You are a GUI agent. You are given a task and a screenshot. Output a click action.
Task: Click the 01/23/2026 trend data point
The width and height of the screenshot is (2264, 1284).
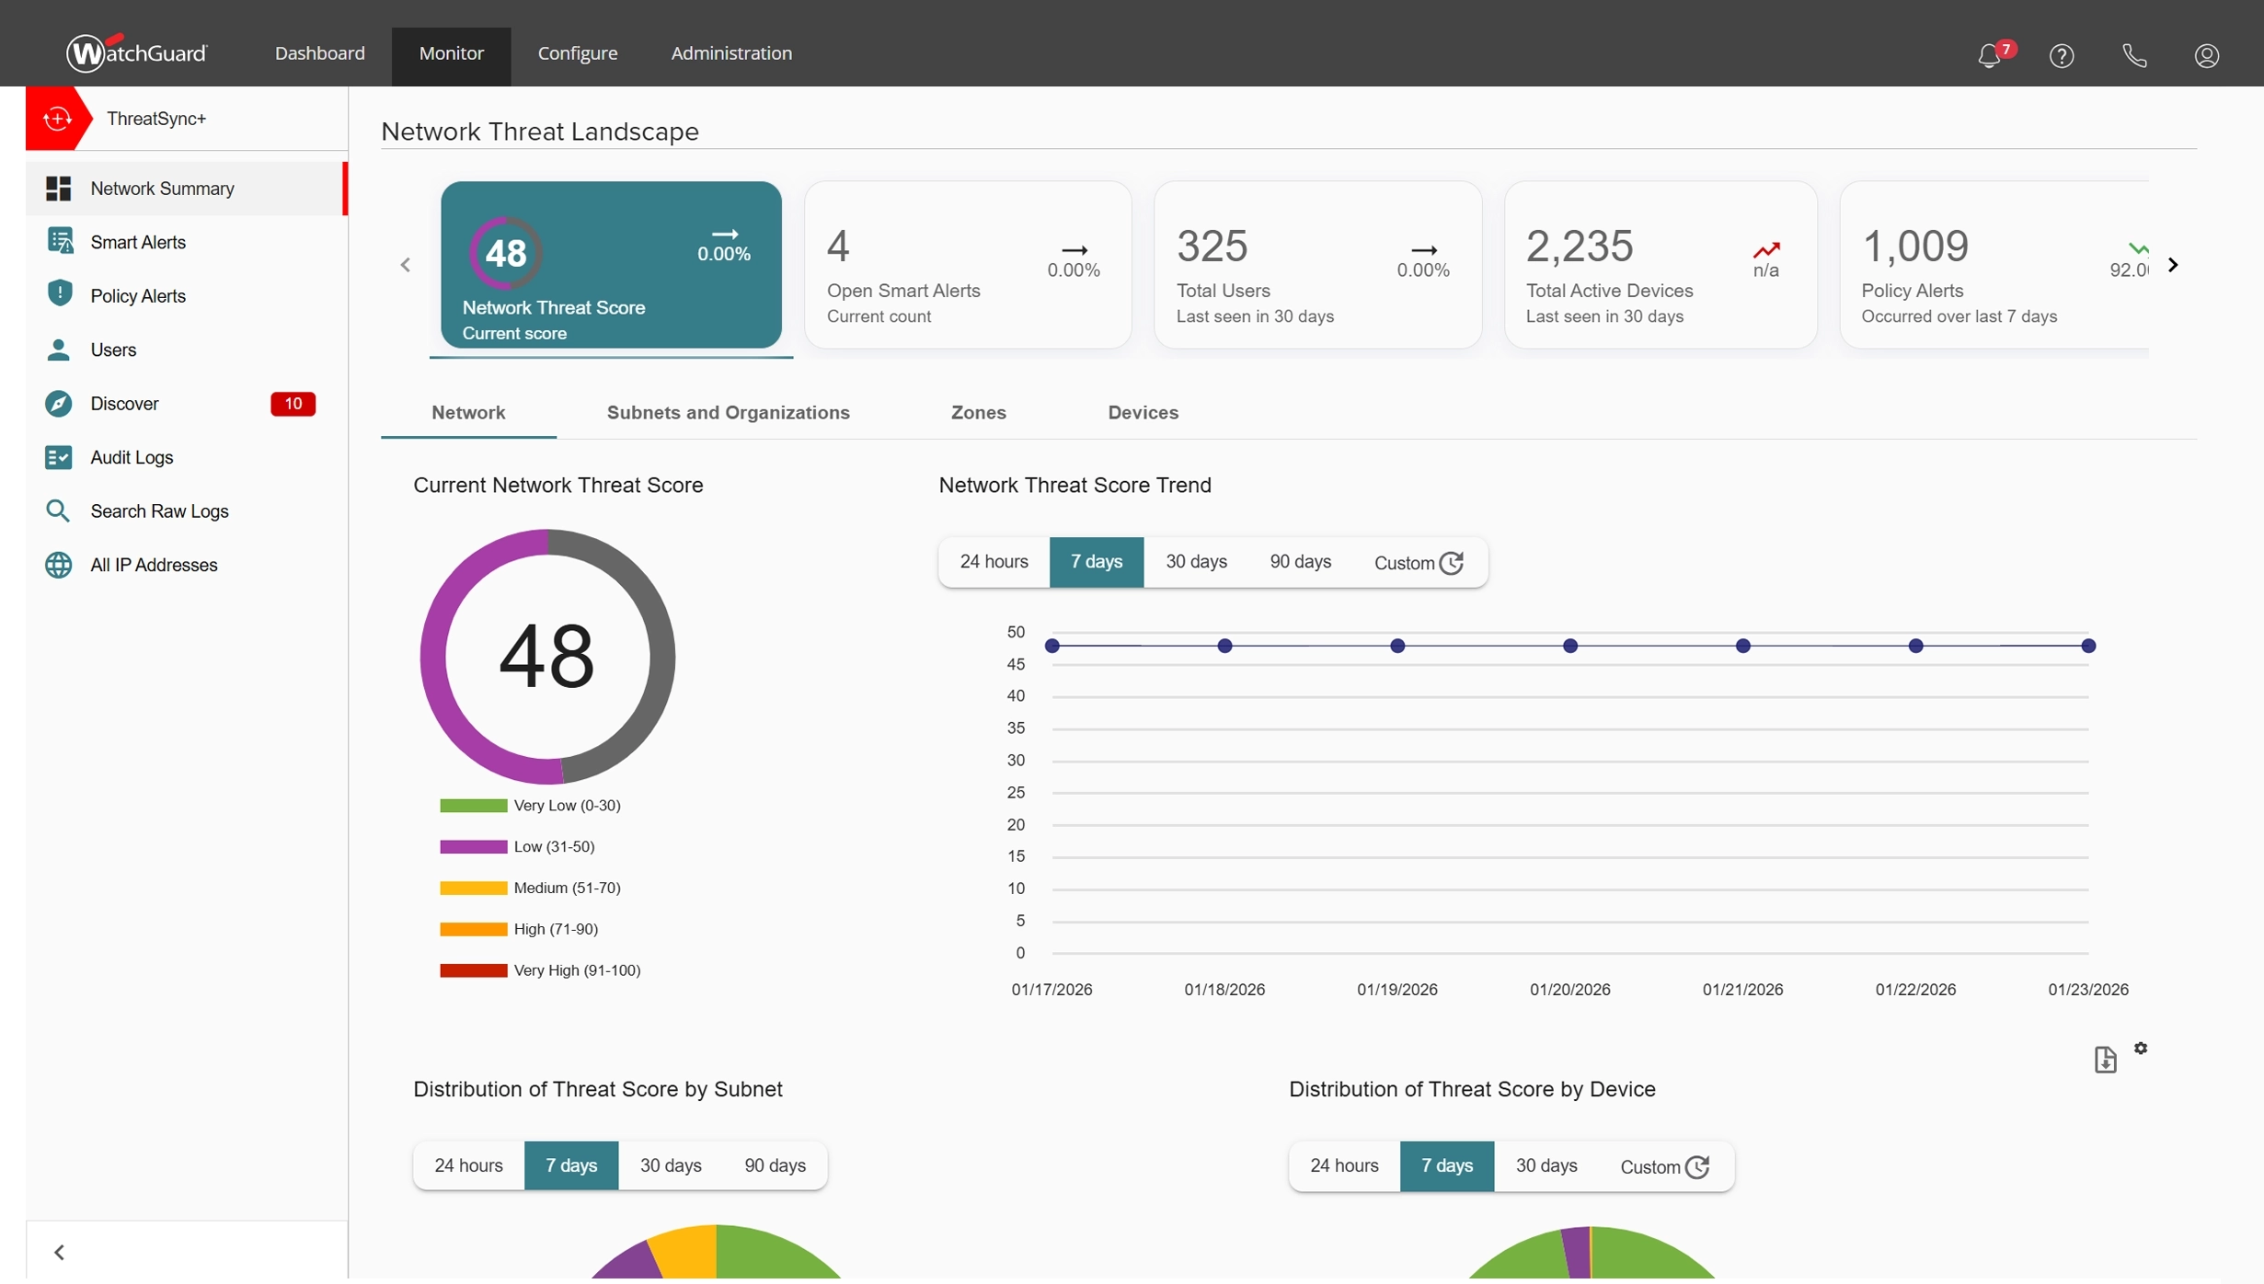[2088, 647]
